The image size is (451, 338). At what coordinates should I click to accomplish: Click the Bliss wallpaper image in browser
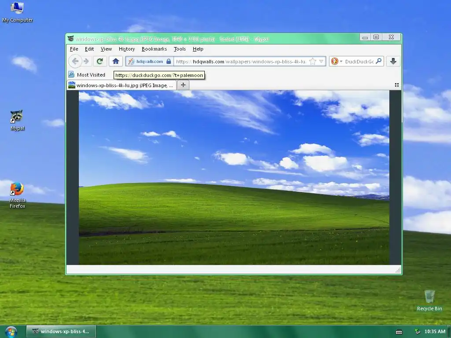click(x=234, y=177)
